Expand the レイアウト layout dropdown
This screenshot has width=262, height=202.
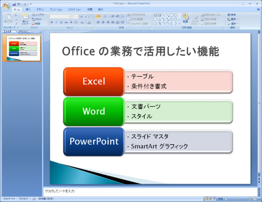point(39,15)
